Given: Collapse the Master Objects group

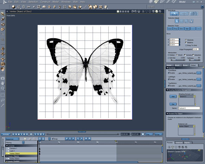Looking at the screenshot, I should point(7,156).
